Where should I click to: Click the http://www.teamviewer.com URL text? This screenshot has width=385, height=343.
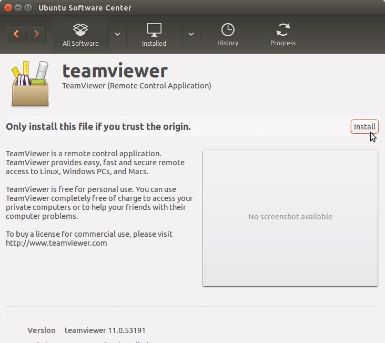coord(56,243)
